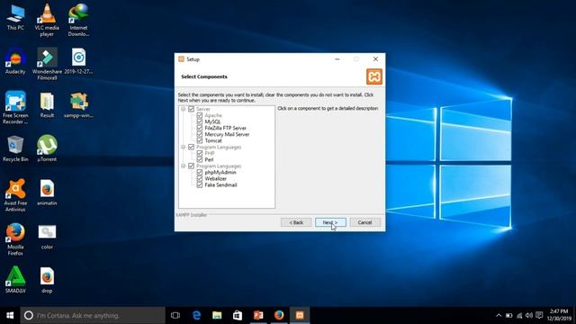Screen dimensions: 576x324
Task: Open clock and date flyout
Action: click(x=559, y=316)
